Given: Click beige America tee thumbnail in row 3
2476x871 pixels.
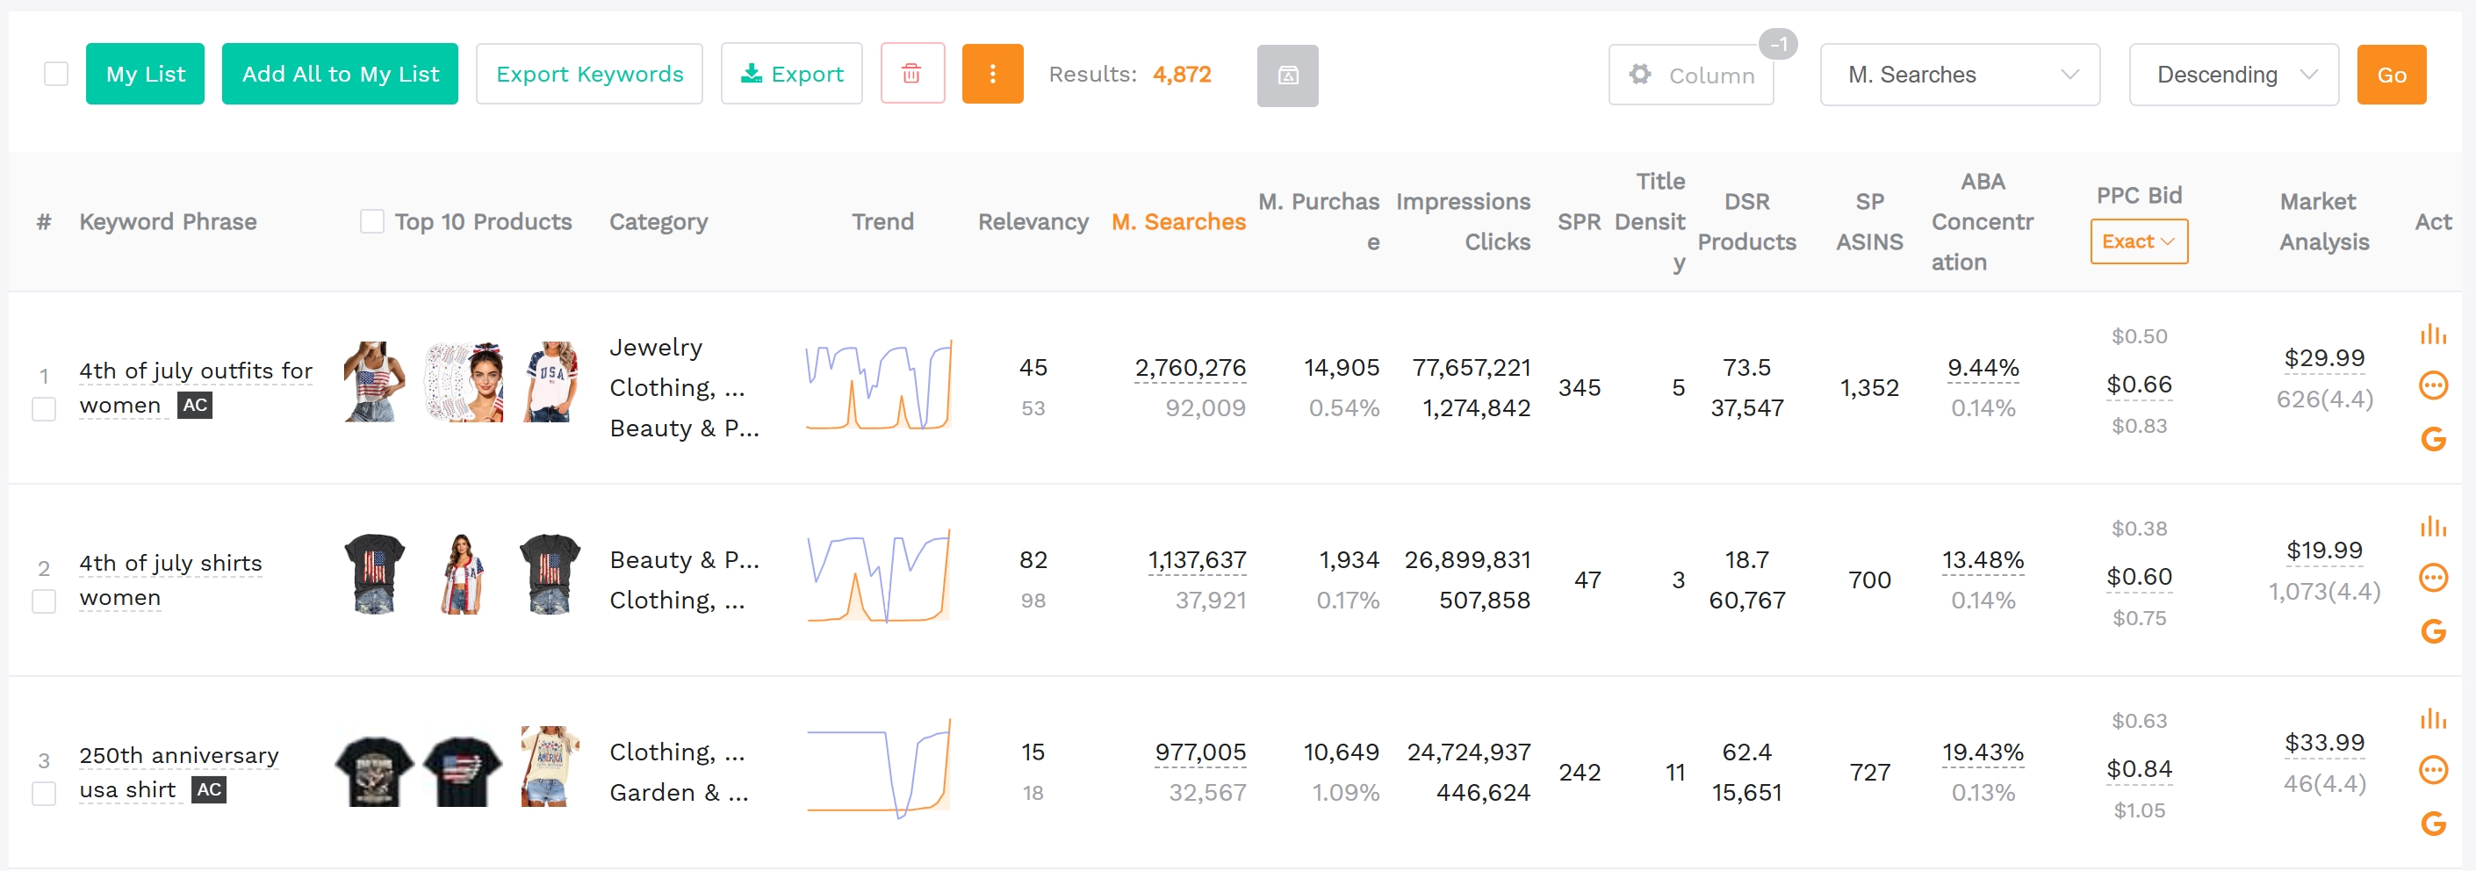Looking at the screenshot, I should (x=551, y=767).
